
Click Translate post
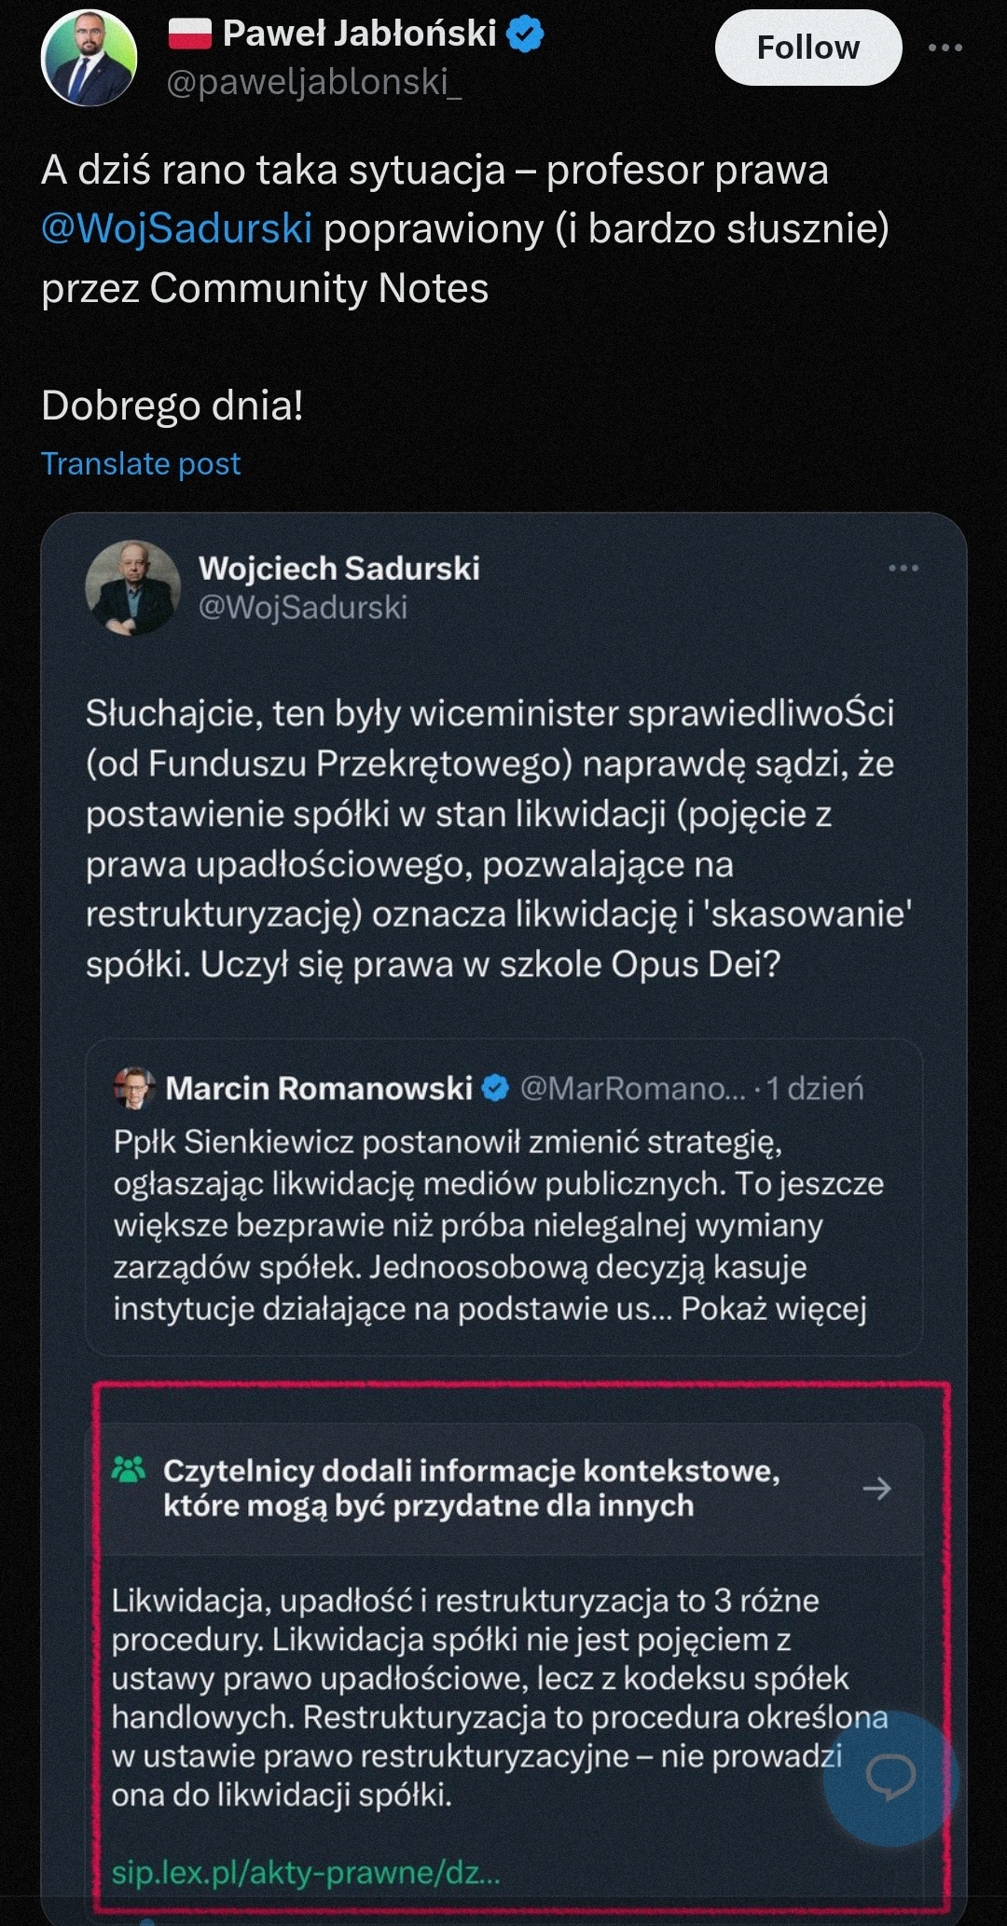(141, 463)
